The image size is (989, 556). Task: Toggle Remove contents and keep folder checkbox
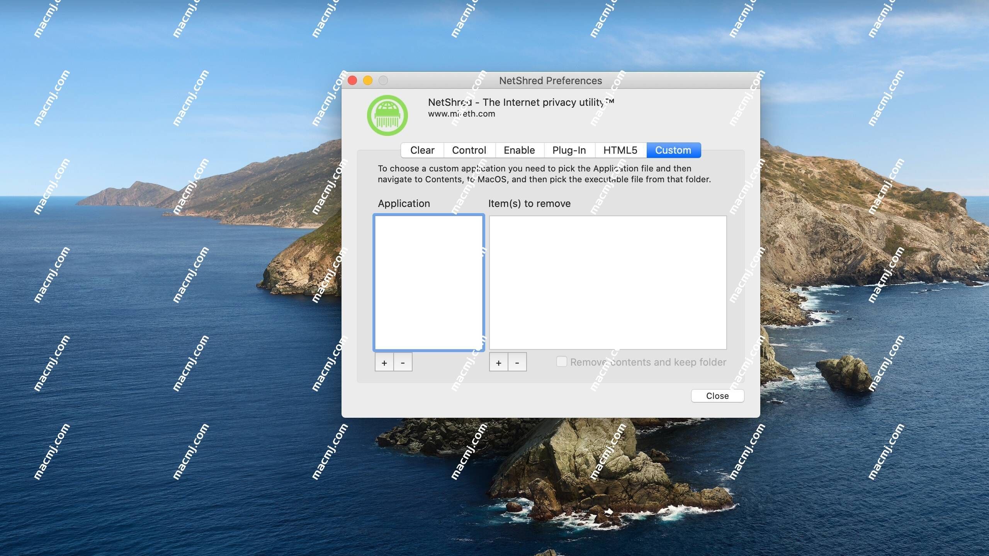pyautogui.click(x=561, y=361)
